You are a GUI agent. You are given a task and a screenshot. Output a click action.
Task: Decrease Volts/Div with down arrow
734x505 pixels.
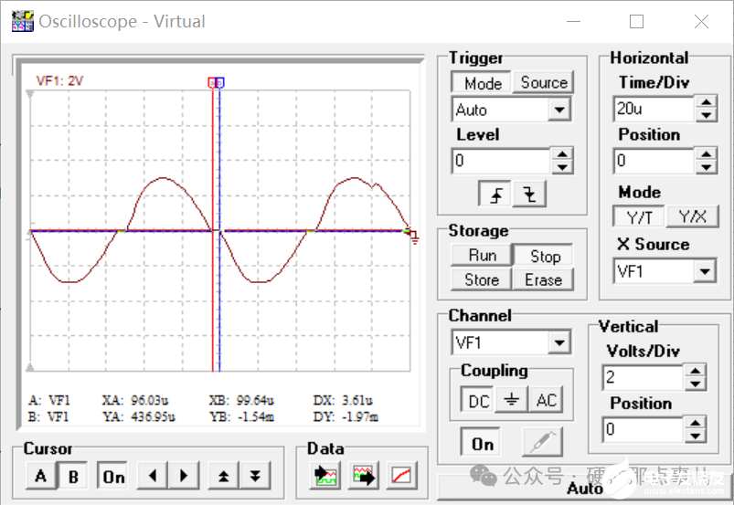(695, 384)
